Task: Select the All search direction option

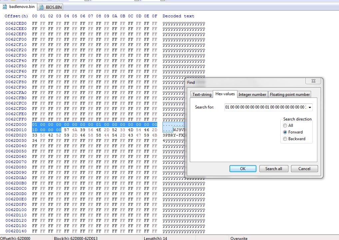Action: click(288, 125)
